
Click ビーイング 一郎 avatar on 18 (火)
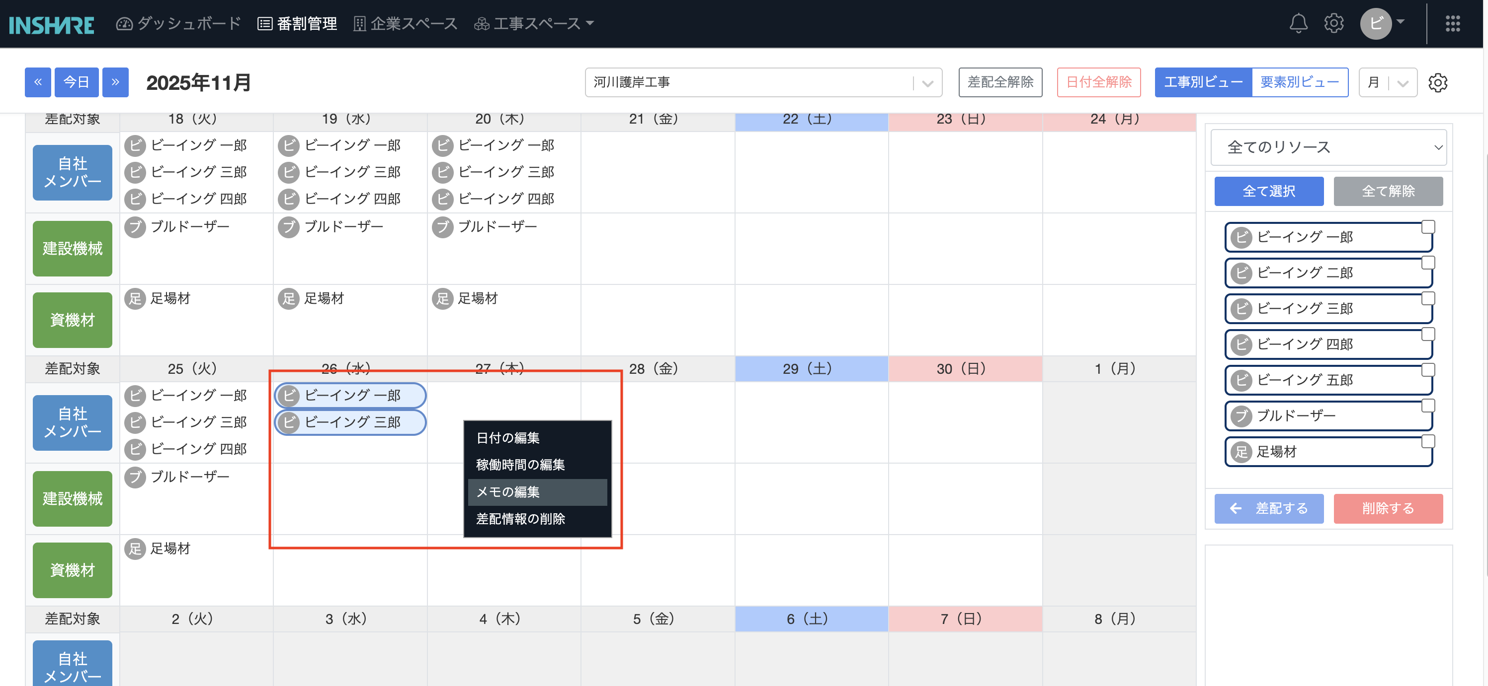point(135,145)
